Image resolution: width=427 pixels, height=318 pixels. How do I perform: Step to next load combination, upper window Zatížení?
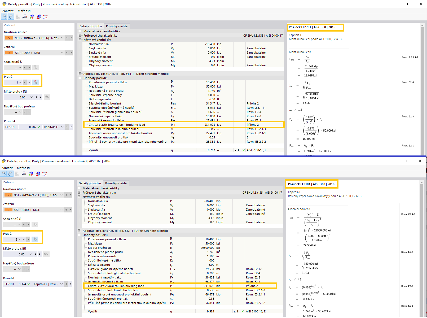click(71, 53)
